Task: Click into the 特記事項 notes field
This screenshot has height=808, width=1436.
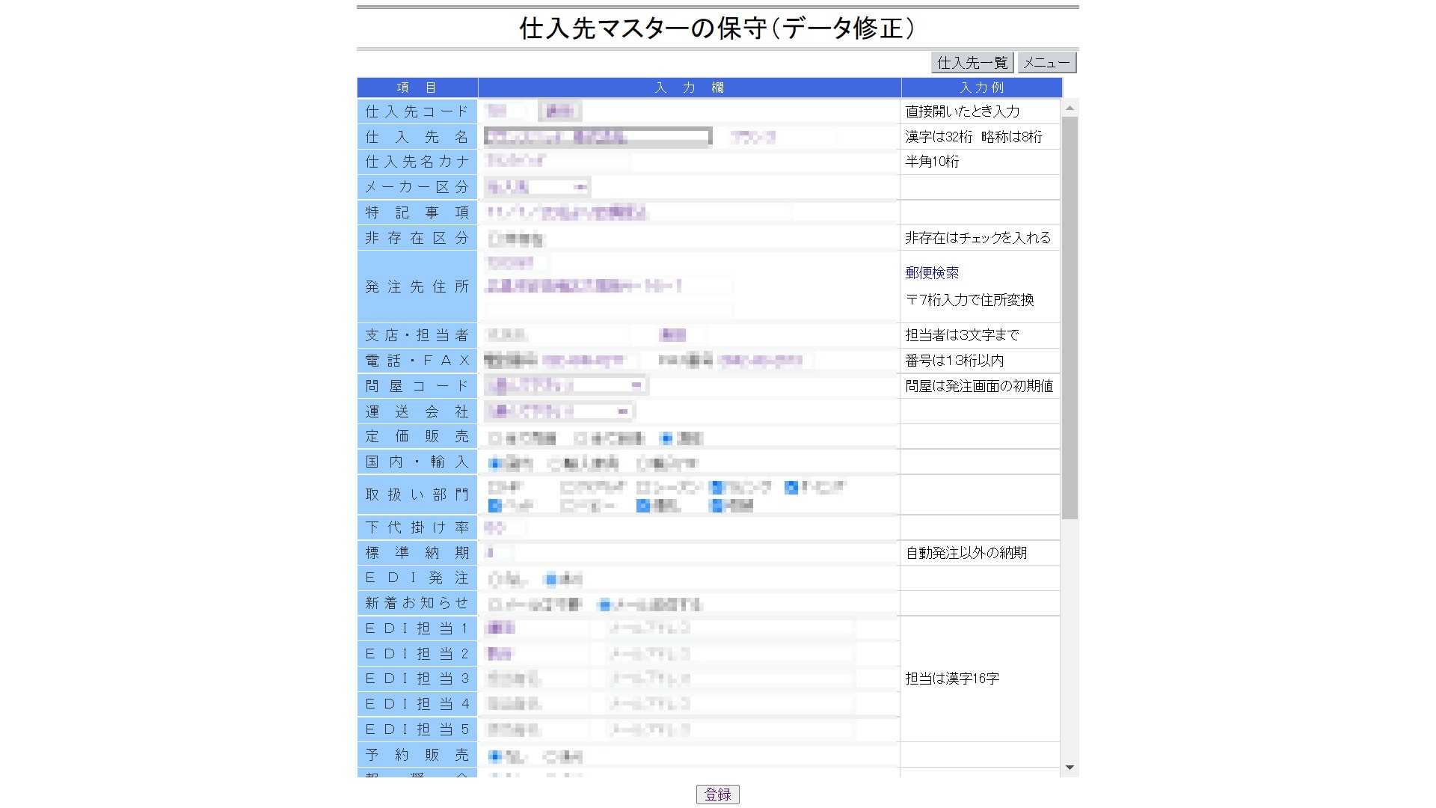Action: click(x=637, y=212)
